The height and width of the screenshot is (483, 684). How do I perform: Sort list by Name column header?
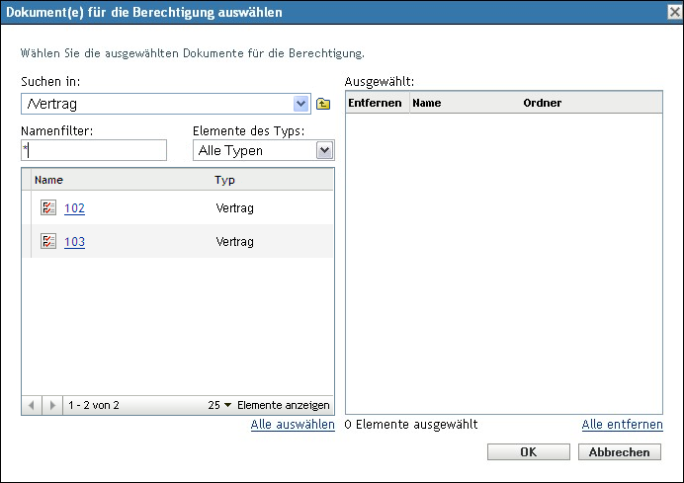click(x=48, y=181)
